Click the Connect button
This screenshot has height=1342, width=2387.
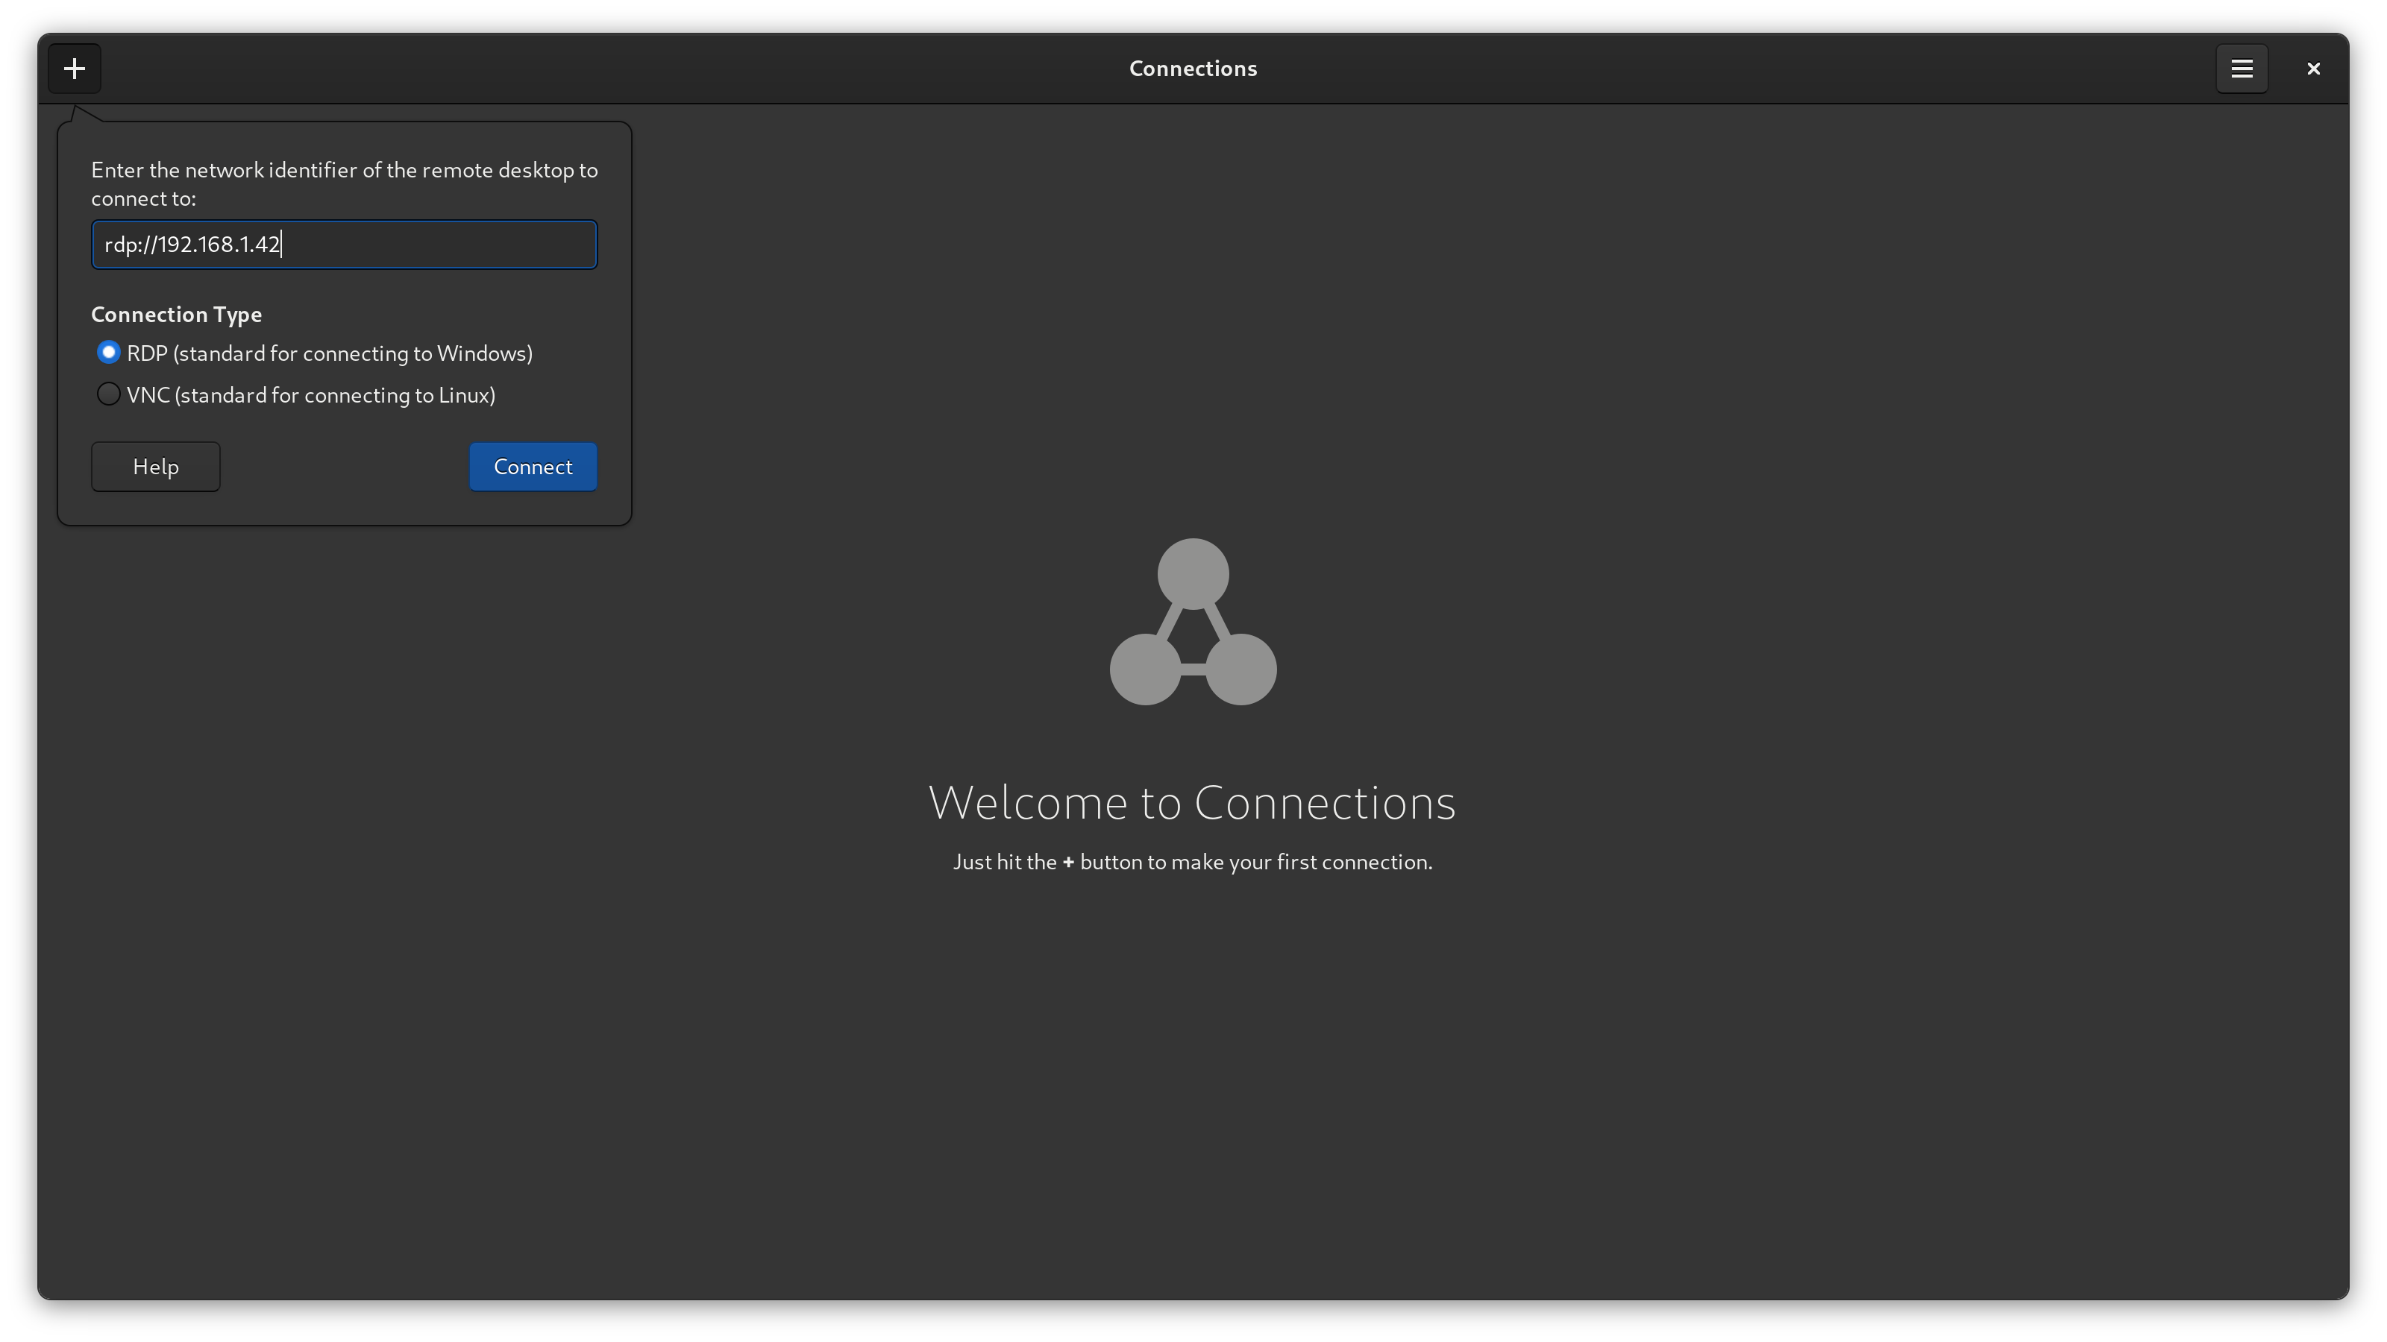click(532, 466)
